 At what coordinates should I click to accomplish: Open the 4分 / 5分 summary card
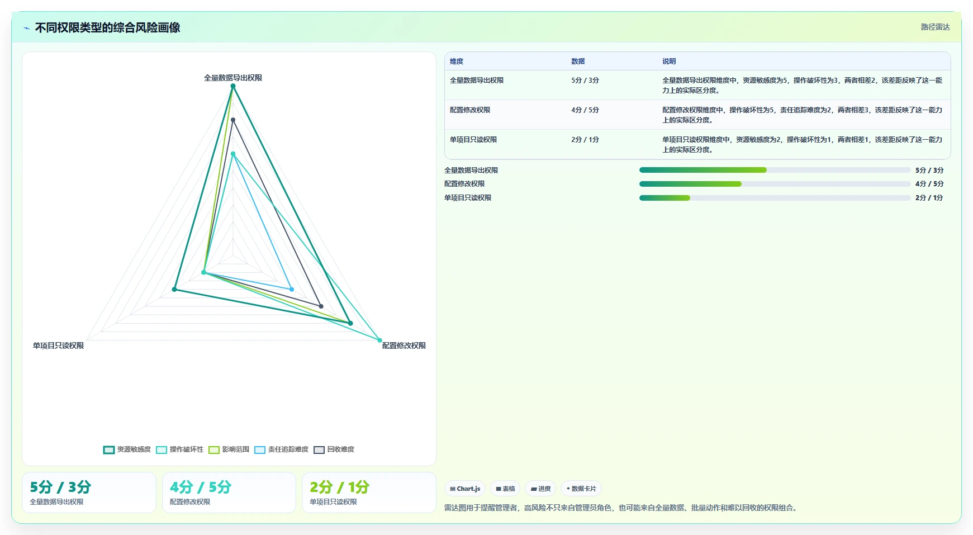pos(229,493)
